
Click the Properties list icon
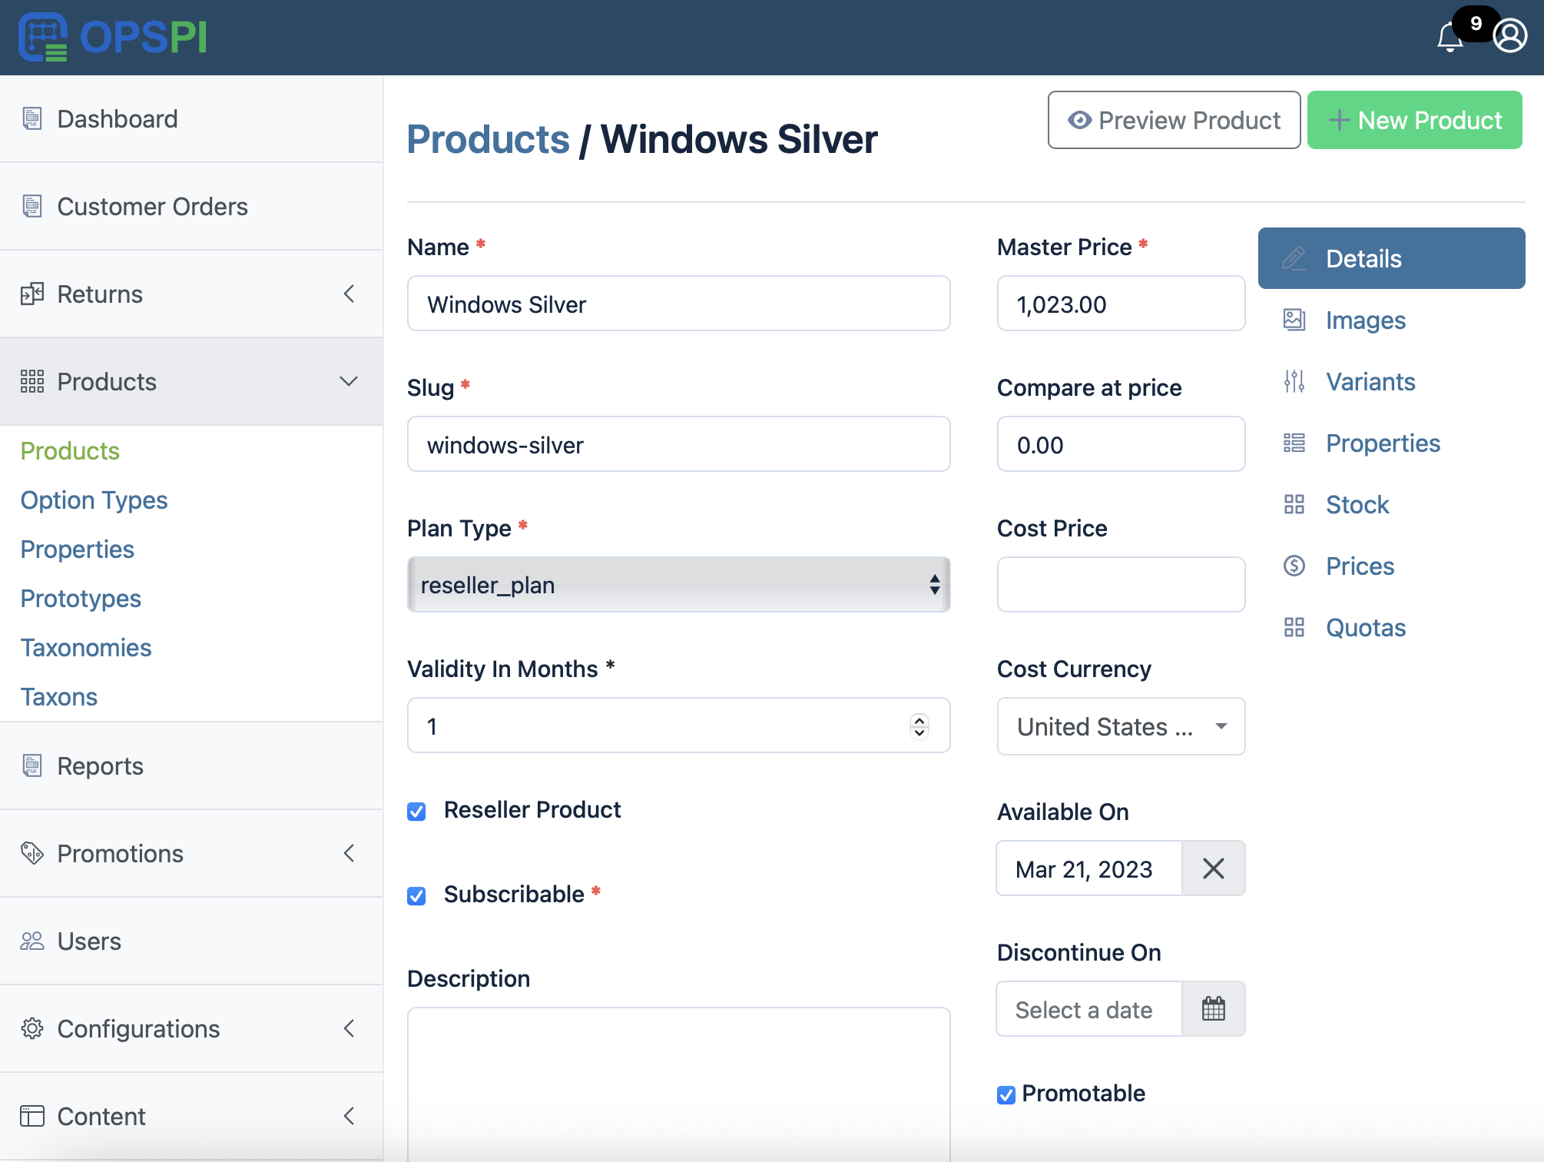[x=1294, y=443]
